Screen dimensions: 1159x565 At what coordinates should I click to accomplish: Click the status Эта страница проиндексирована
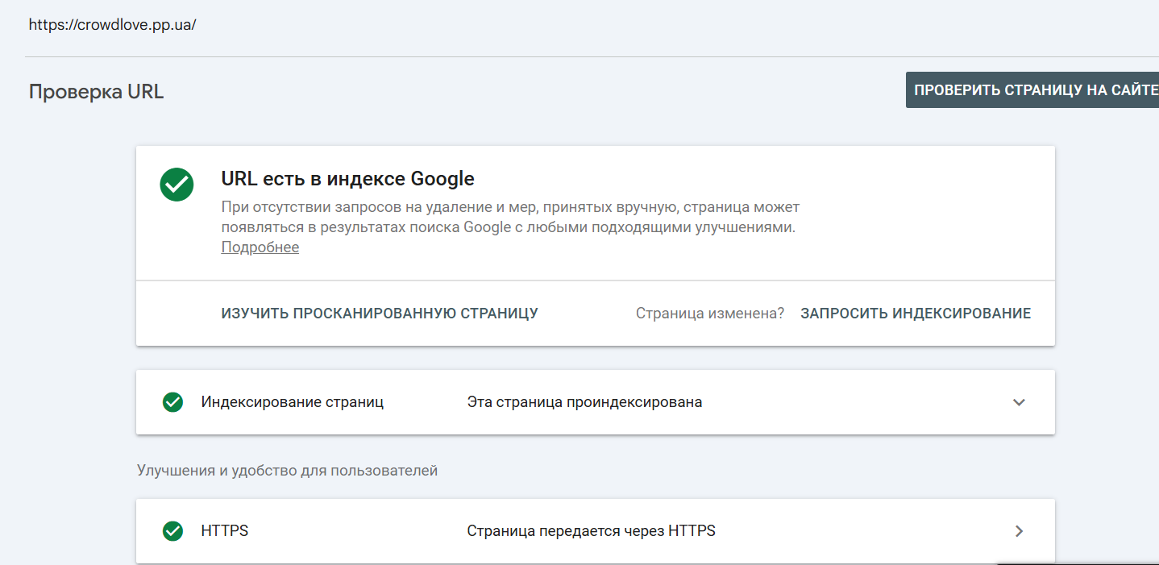584,402
